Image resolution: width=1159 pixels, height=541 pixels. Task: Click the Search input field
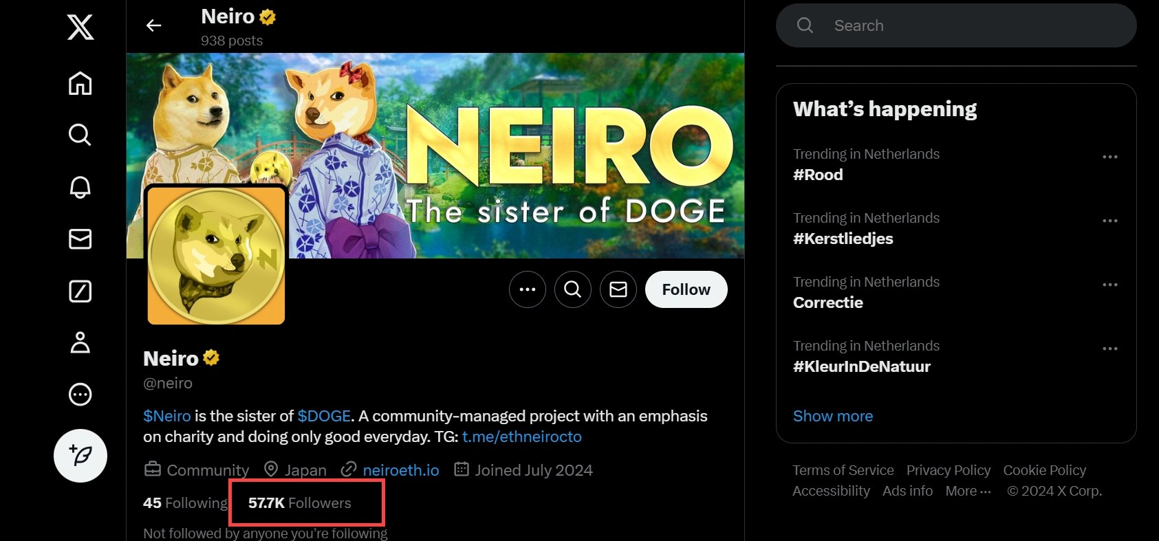point(963,25)
